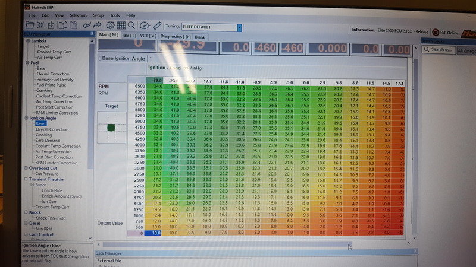This screenshot has height=267, width=476.
Task: Click the gauge dial toolbar icon
Action: [145, 26]
